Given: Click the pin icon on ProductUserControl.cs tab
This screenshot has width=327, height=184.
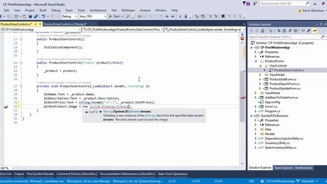Looking at the screenshot, I should click(x=36, y=24).
